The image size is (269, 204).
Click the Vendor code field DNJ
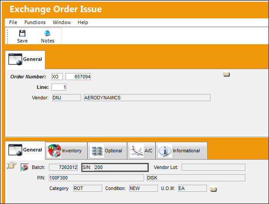click(x=67, y=98)
